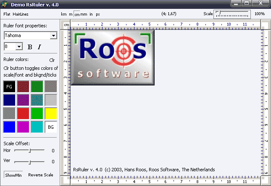The image size is (271, 186).
Task: Minimize the Demo RsRuler window
Action: (236, 3)
